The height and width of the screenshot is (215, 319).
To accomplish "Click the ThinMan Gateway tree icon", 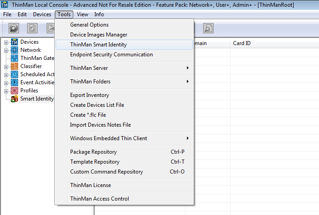I will click(14, 58).
